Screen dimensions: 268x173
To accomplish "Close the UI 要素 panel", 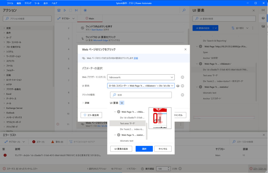I will coord(254,10).
